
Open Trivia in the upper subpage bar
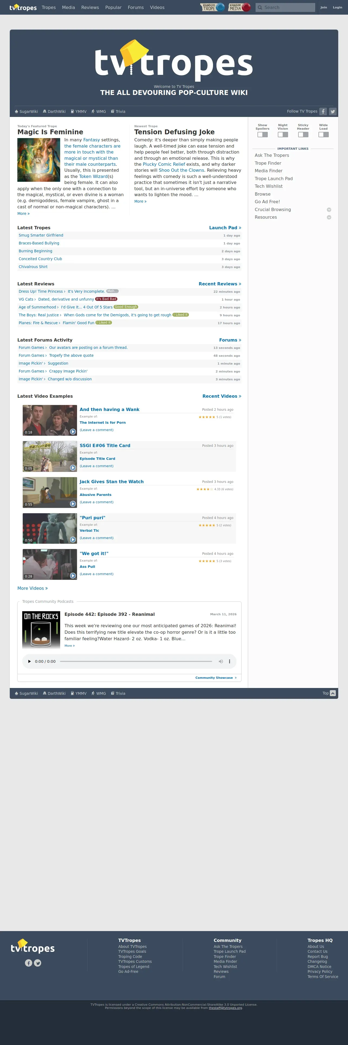click(118, 111)
